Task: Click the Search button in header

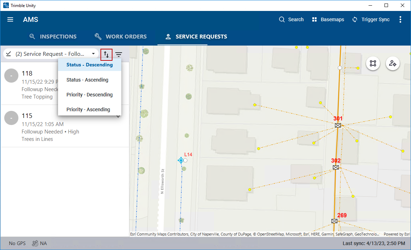Action: point(291,19)
